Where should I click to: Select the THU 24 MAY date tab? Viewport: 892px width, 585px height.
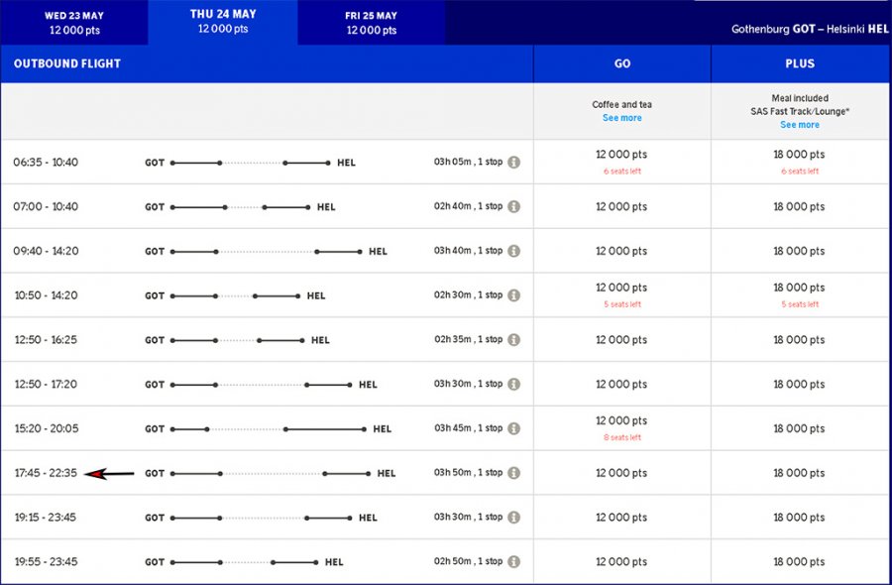coord(223,22)
